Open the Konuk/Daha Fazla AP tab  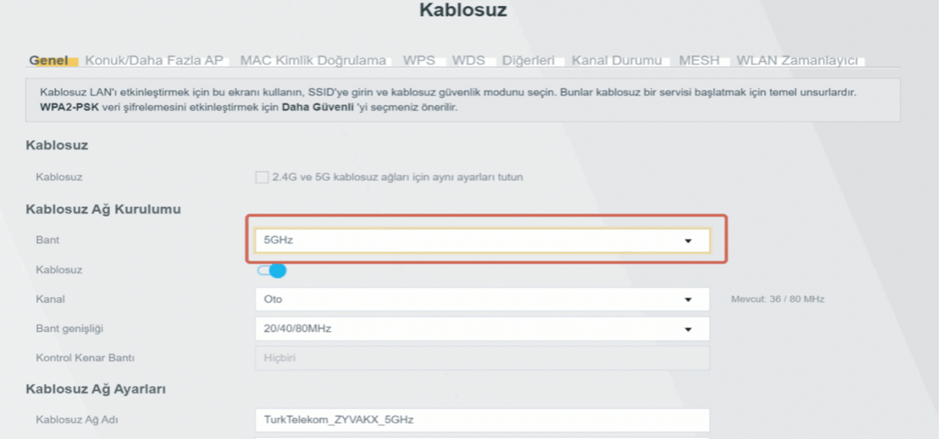154,61
